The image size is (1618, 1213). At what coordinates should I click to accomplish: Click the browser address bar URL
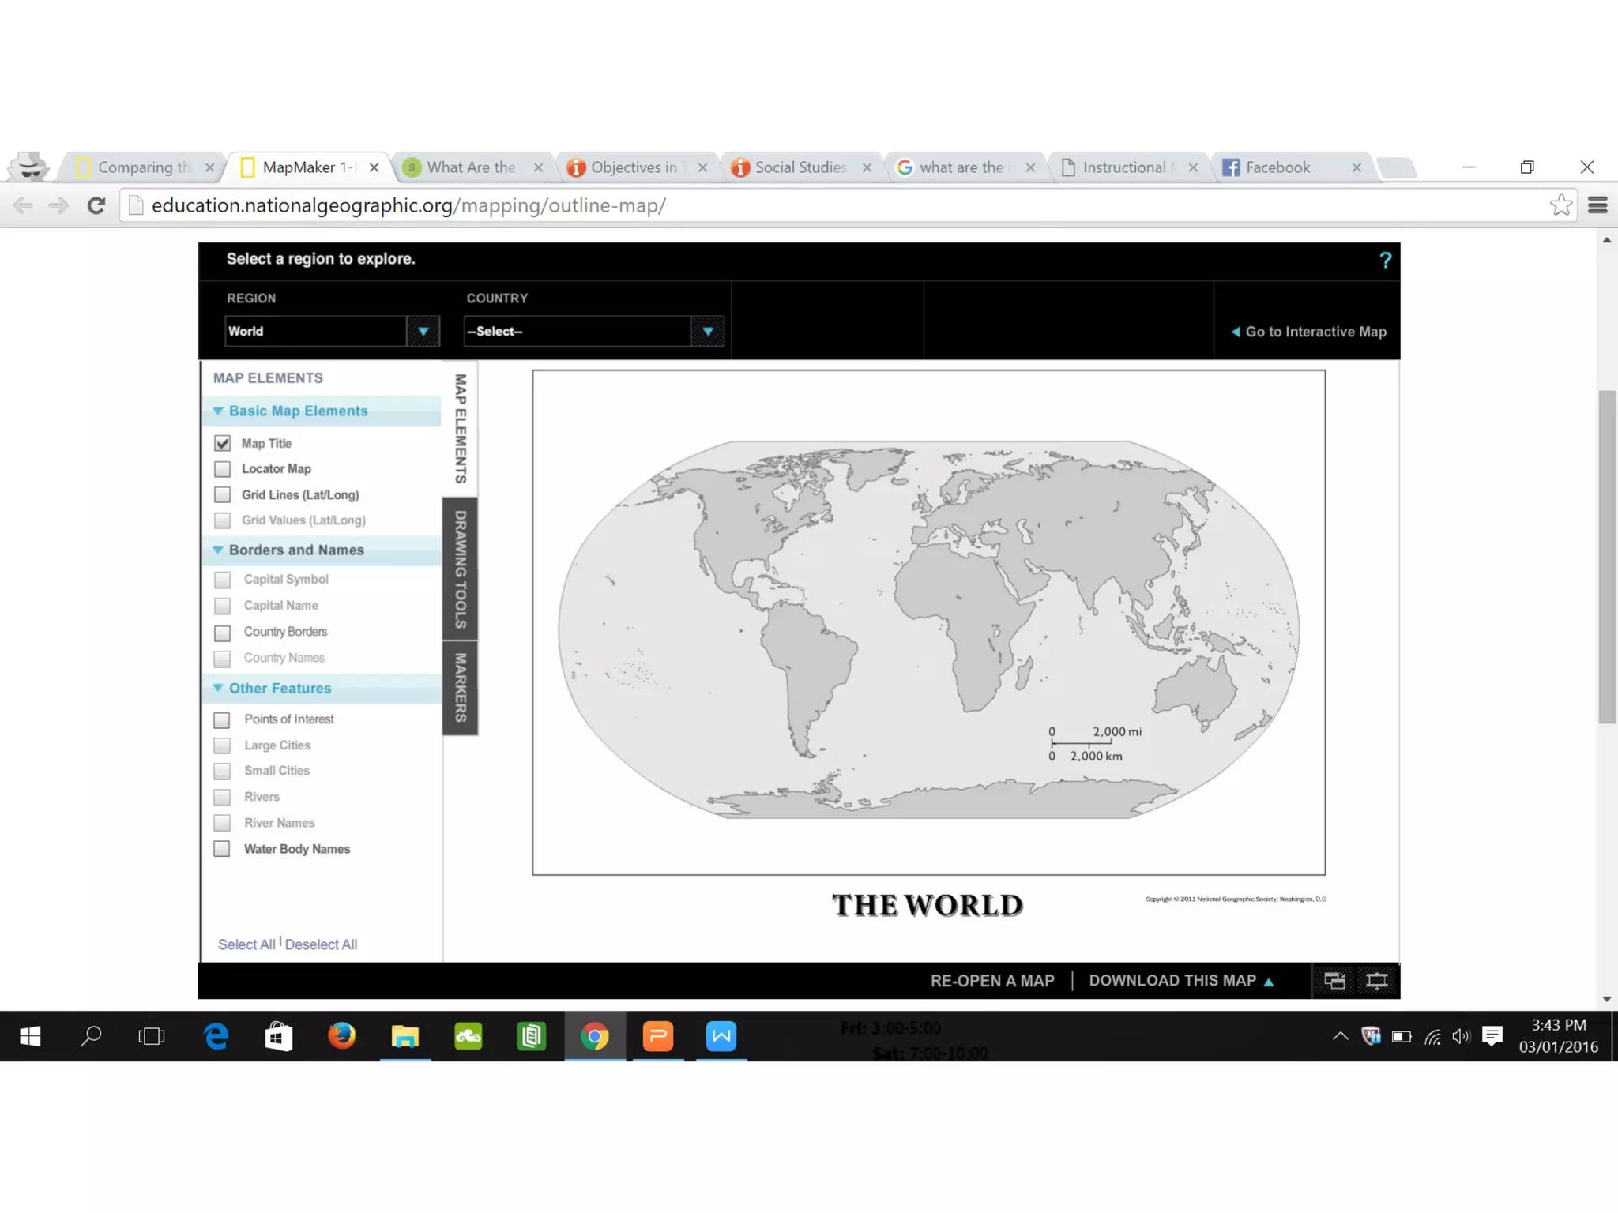coord(408,205)
